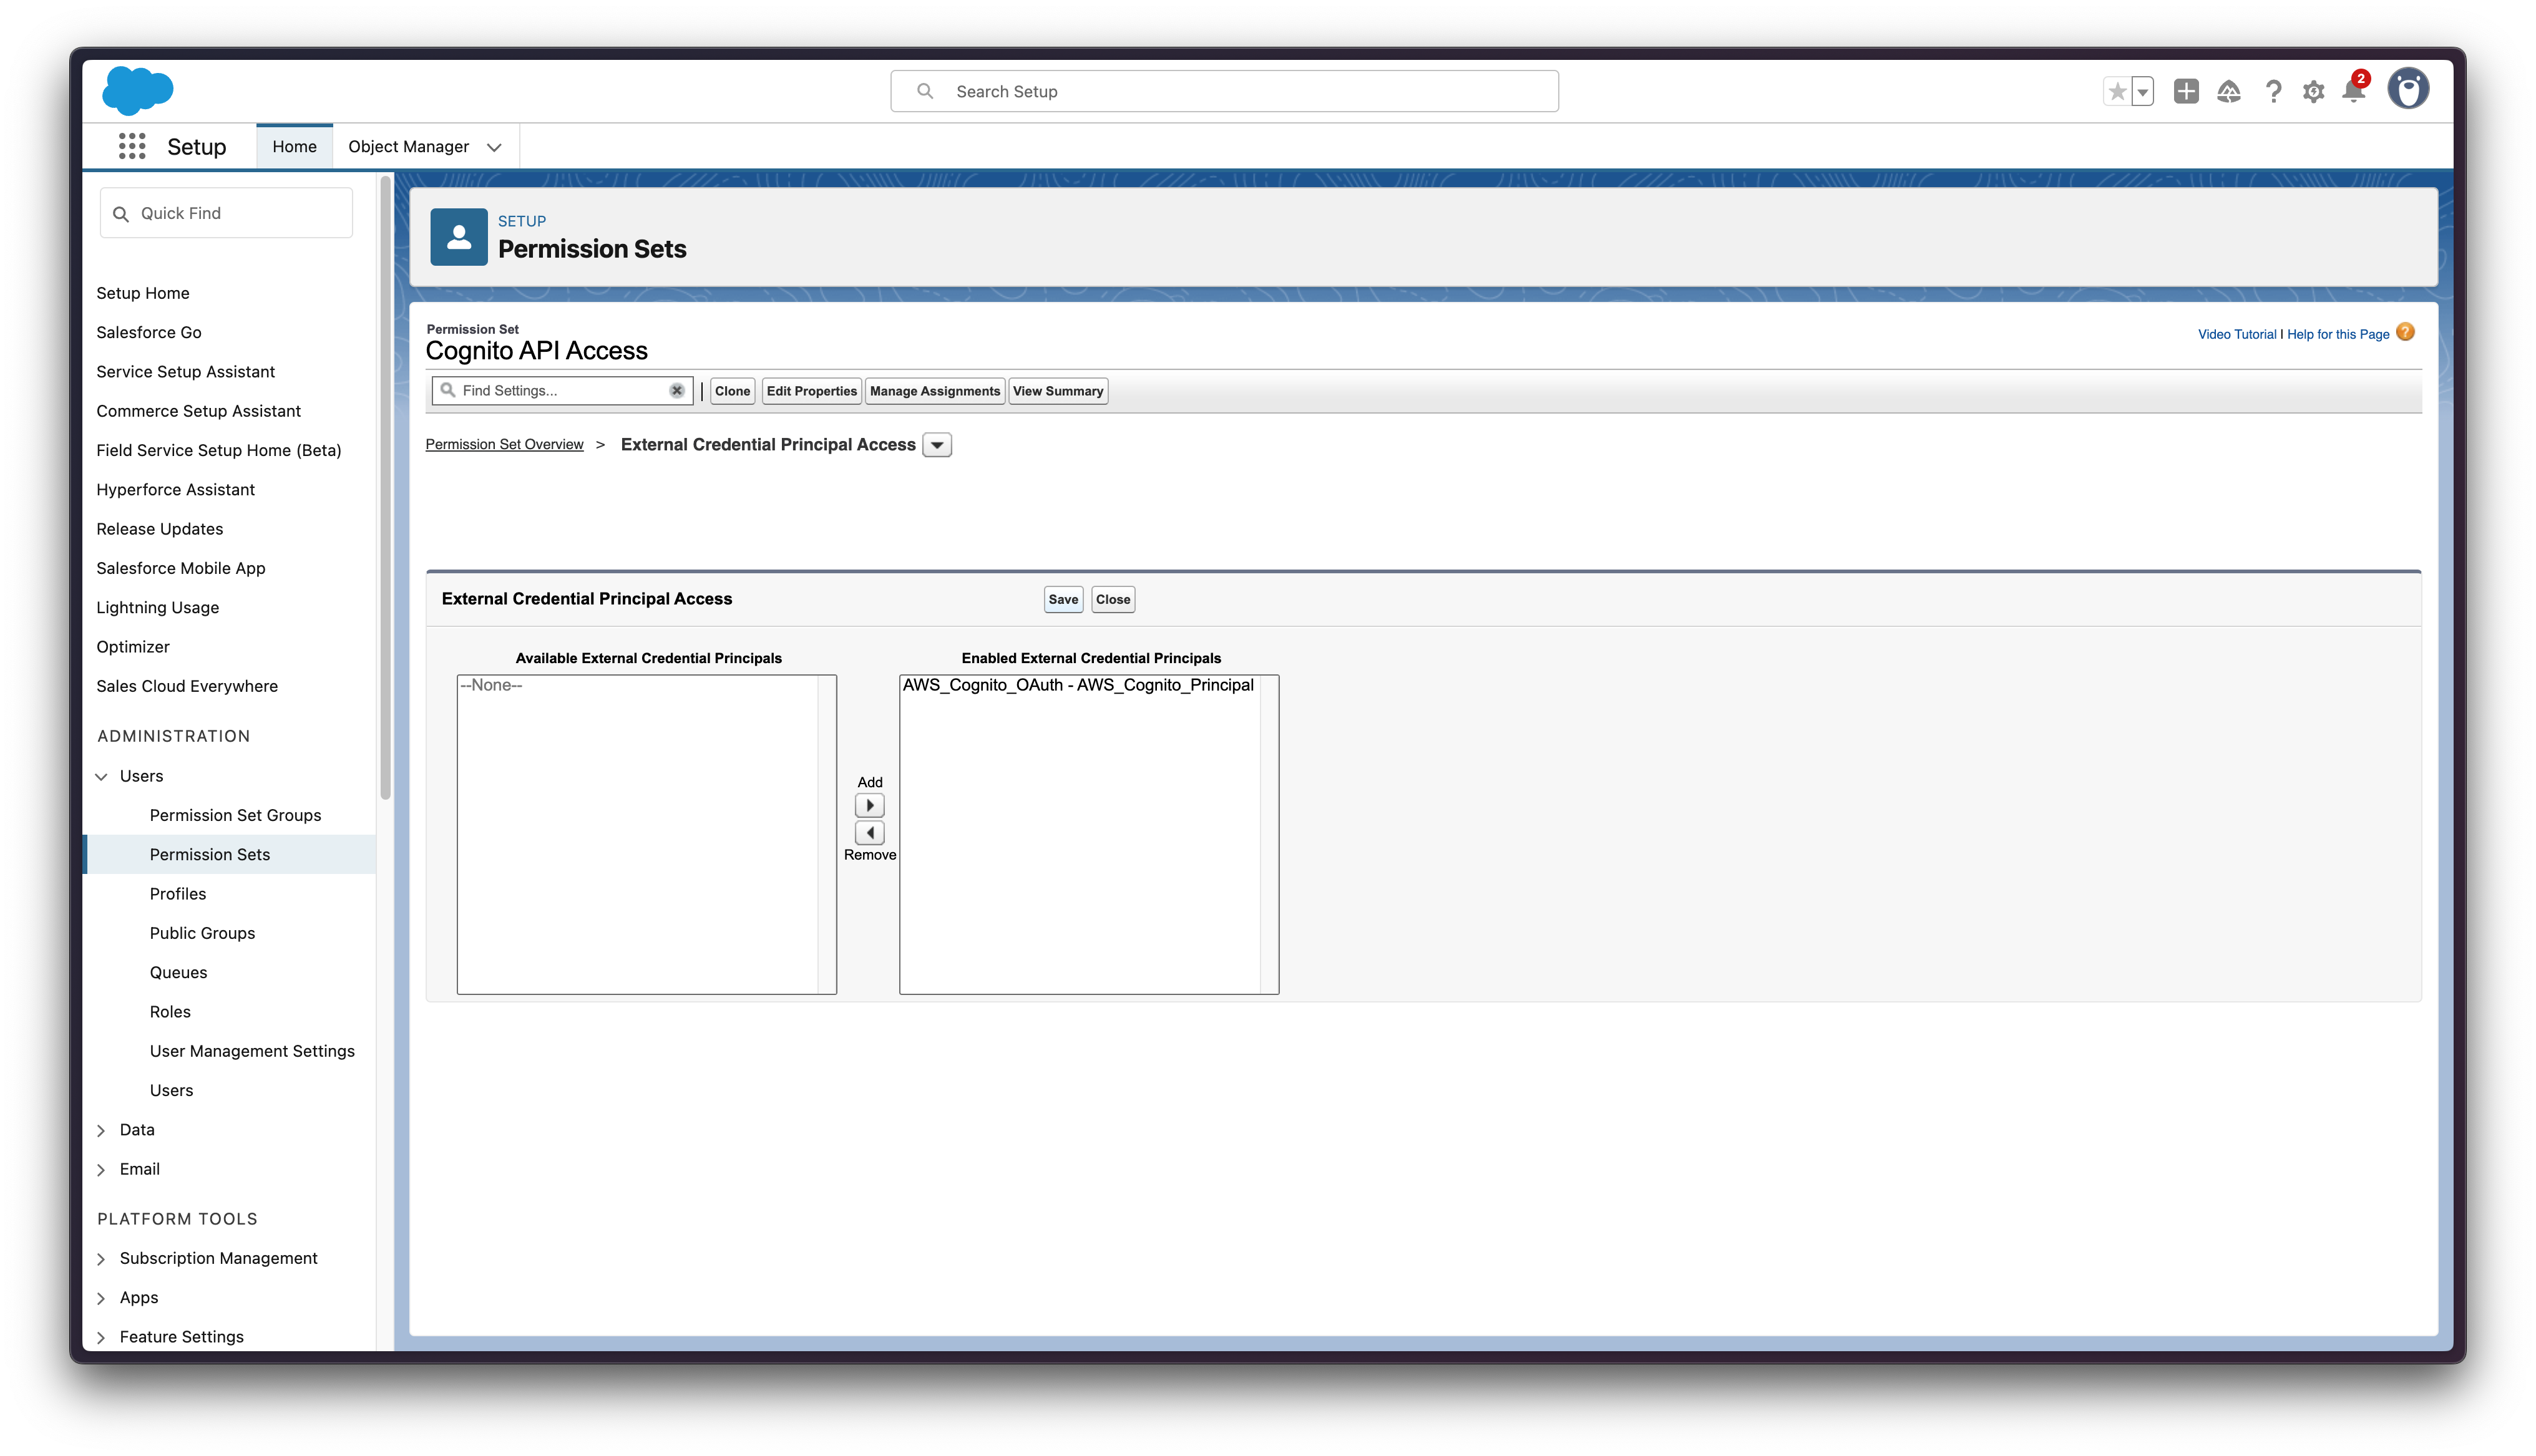Click Edit Properties button

point(811,391)
